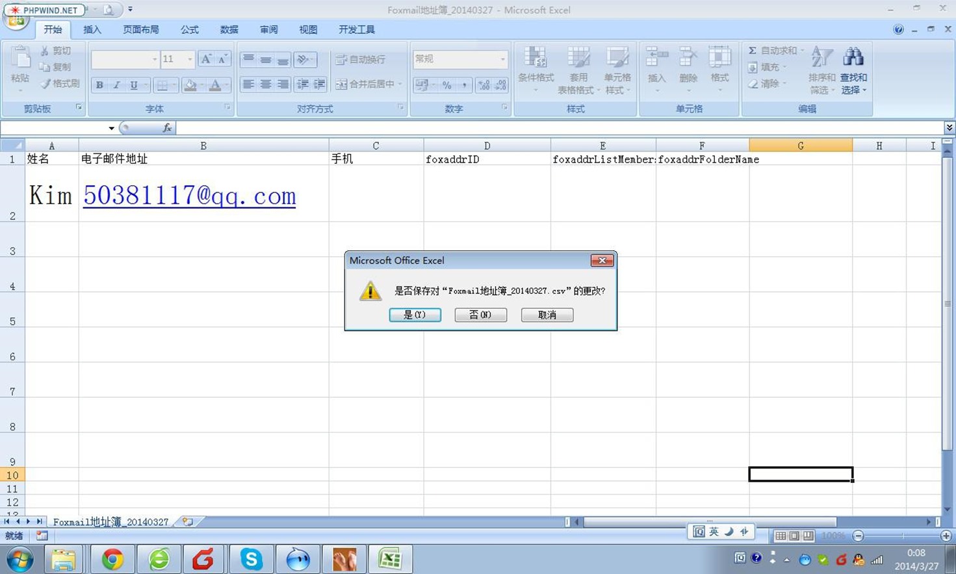Click the 粘贴 paste icon
The image size is (956, 574).
19,60
